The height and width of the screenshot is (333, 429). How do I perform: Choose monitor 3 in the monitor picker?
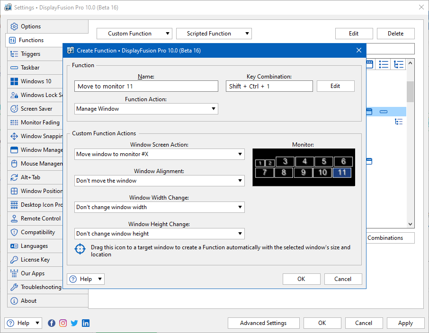click(x=285, y=162)
